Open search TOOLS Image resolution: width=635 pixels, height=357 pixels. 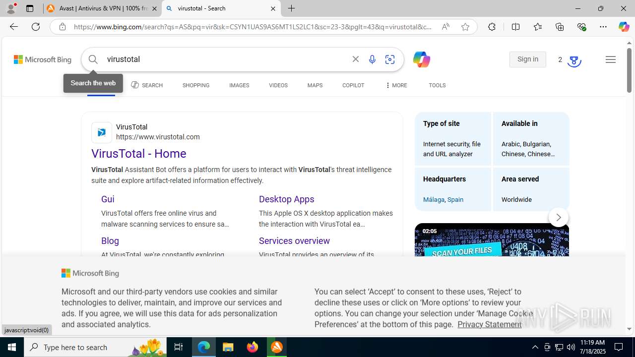(437, 85)
